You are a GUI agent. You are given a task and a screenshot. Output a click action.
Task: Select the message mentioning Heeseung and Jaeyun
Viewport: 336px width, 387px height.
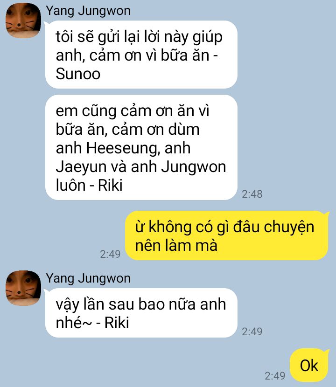[141, 148]
